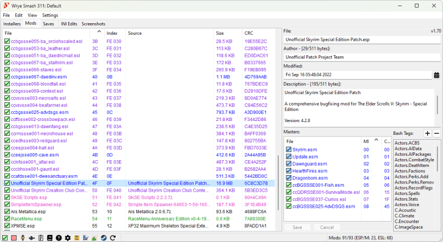Select the cceejsse005-cave.esm row
This screenshot has width=443, height=242.
coord(139,155)
